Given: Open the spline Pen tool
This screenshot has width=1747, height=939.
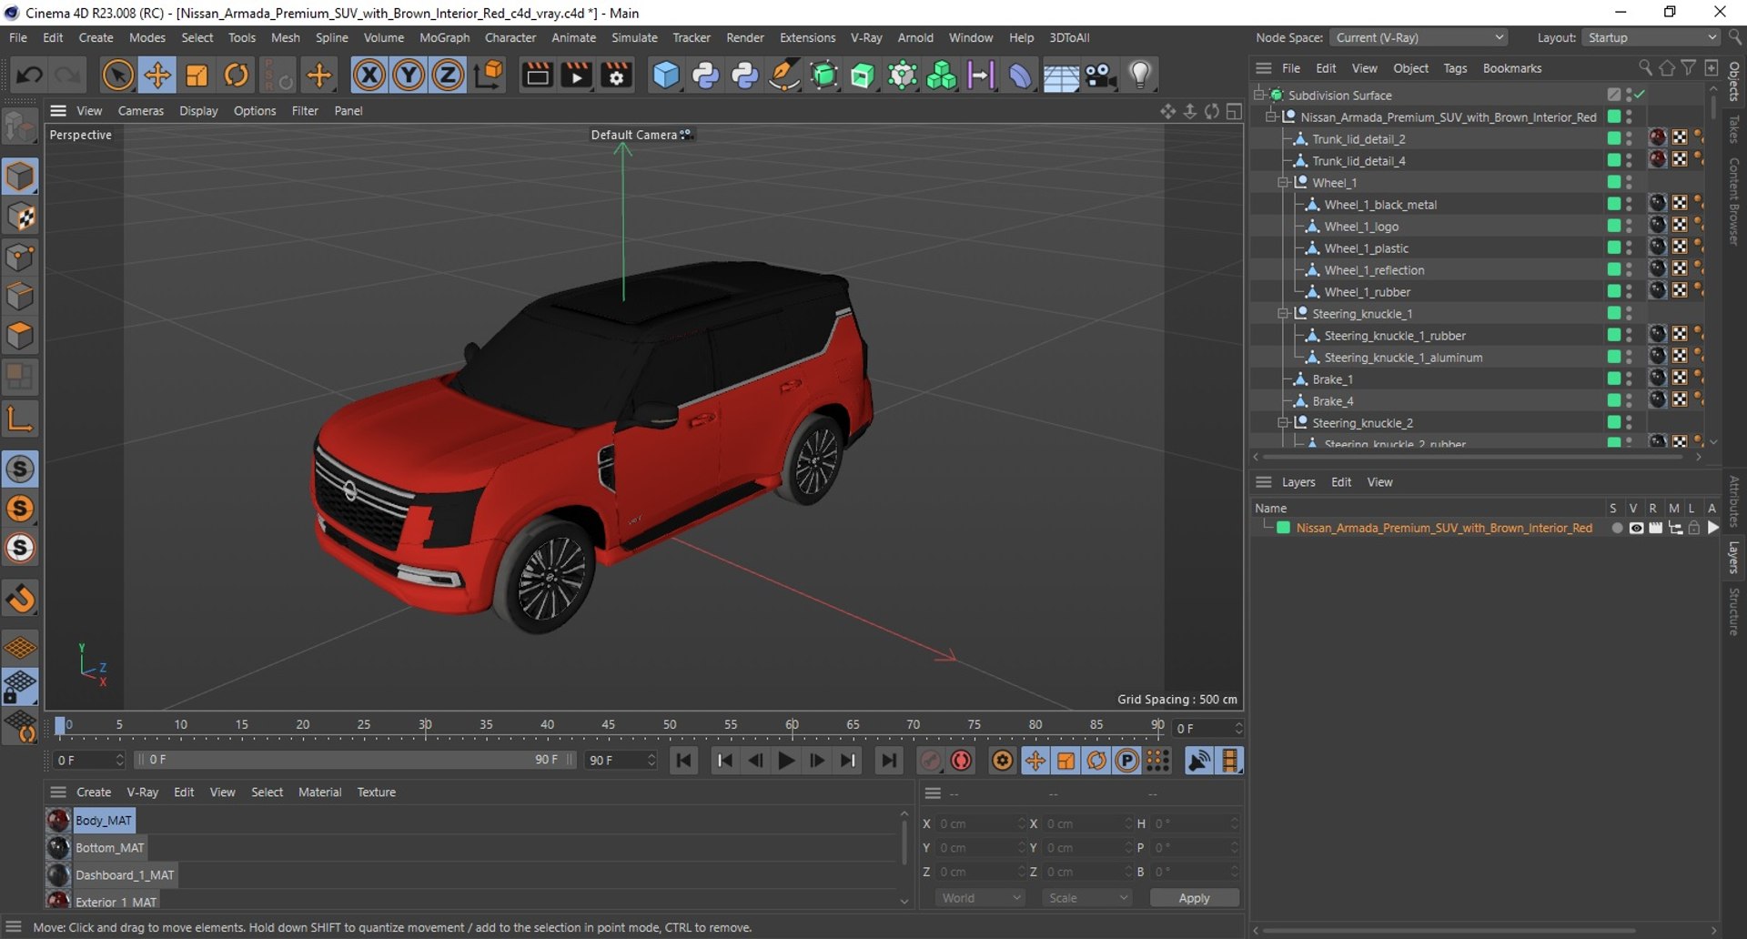Looking at the screenshot, I should tap(784, 75).
